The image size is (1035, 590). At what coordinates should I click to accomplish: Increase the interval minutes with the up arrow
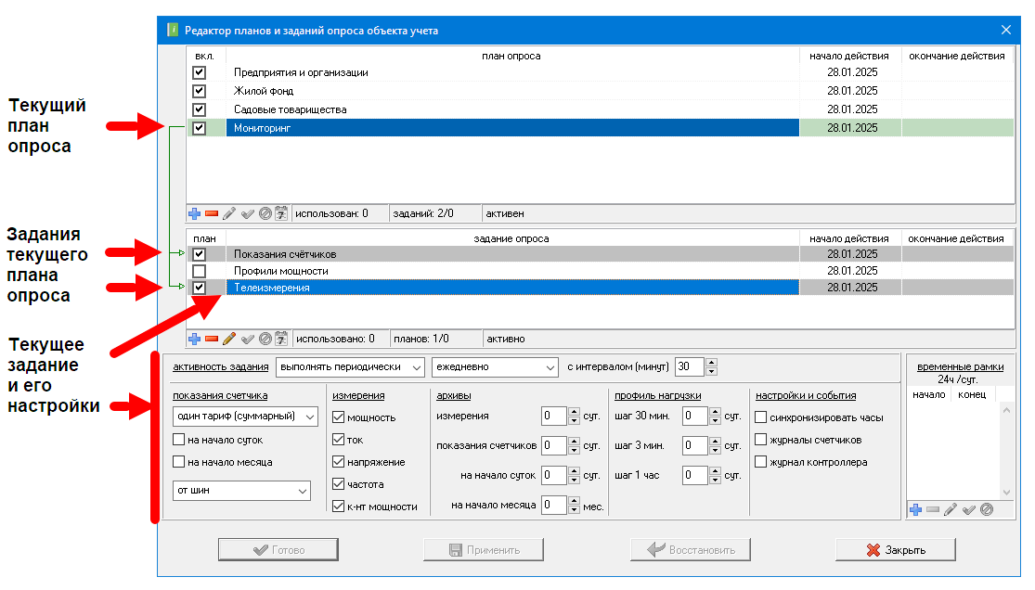[x=712, y=363]
